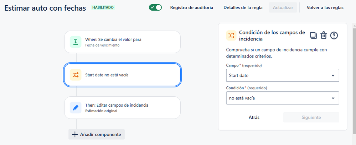The height and width of the screenshot is (145, 356).
Task: Click the blue pencil edit action icon
Action: [76, 108]
